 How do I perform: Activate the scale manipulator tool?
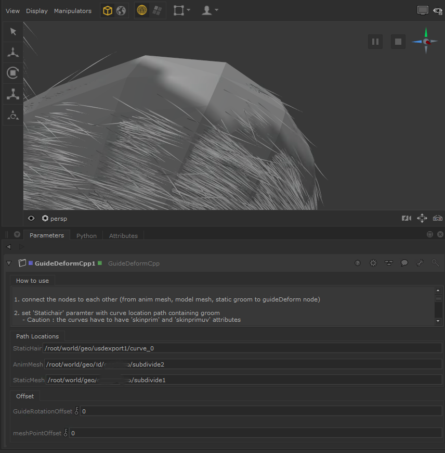13,94
